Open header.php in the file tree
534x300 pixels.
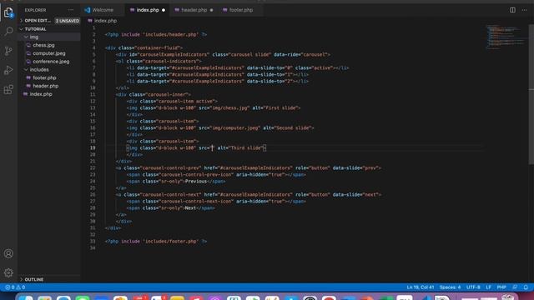coord(46,86)
